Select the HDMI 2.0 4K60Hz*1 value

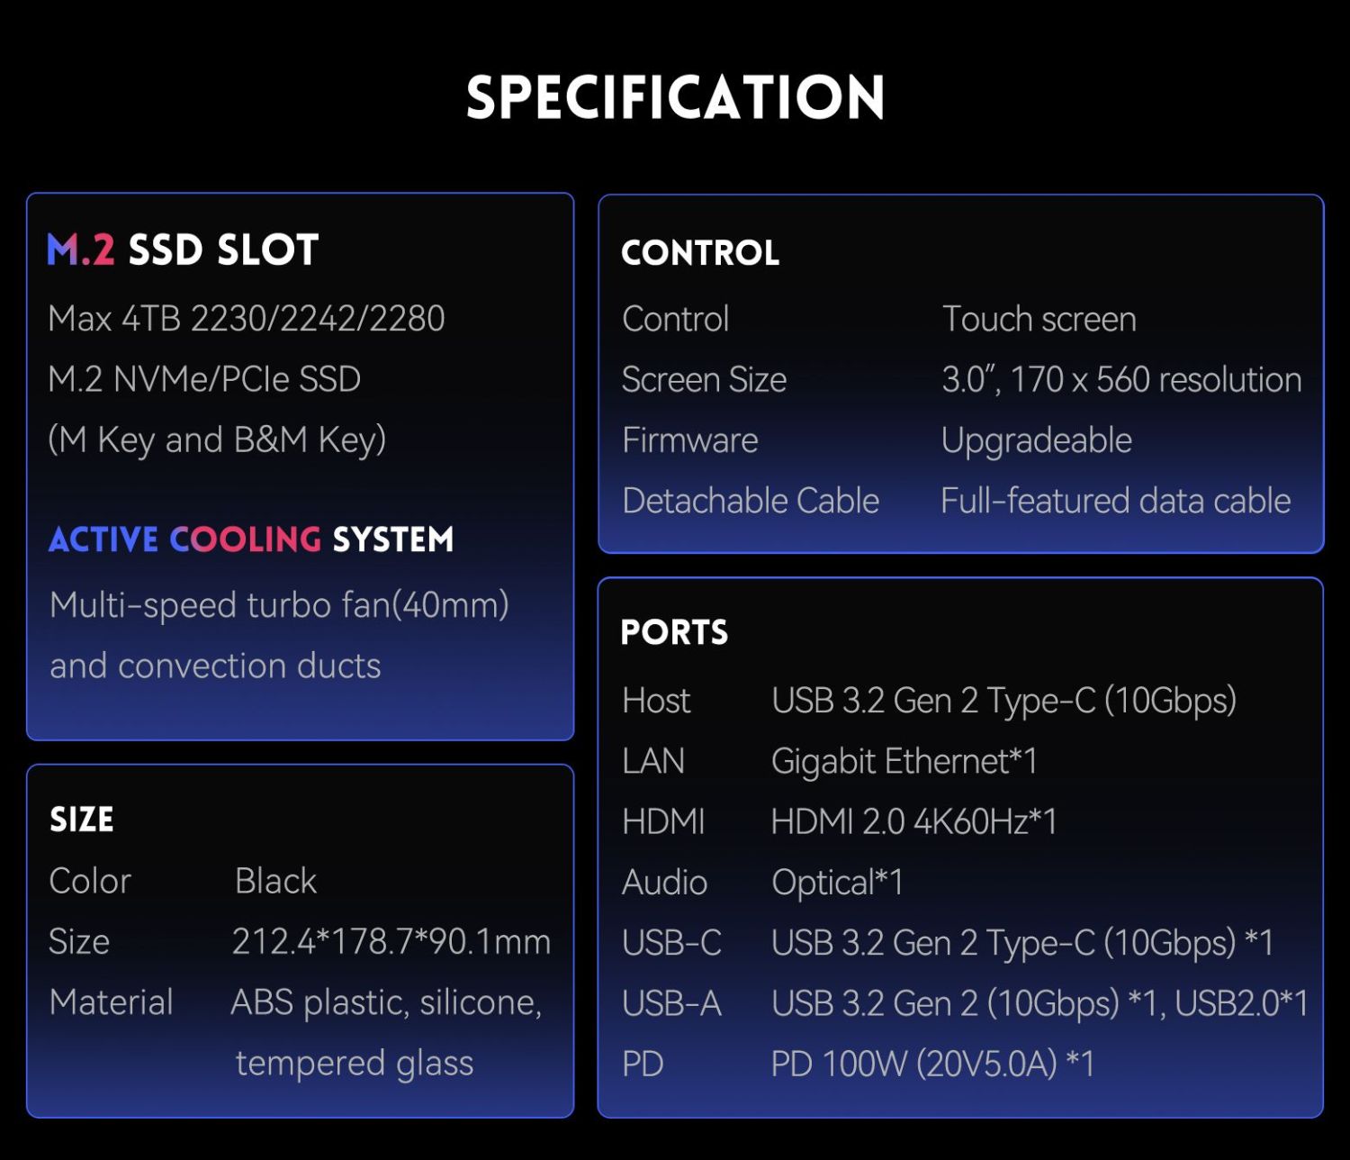(x=914, y=821)
